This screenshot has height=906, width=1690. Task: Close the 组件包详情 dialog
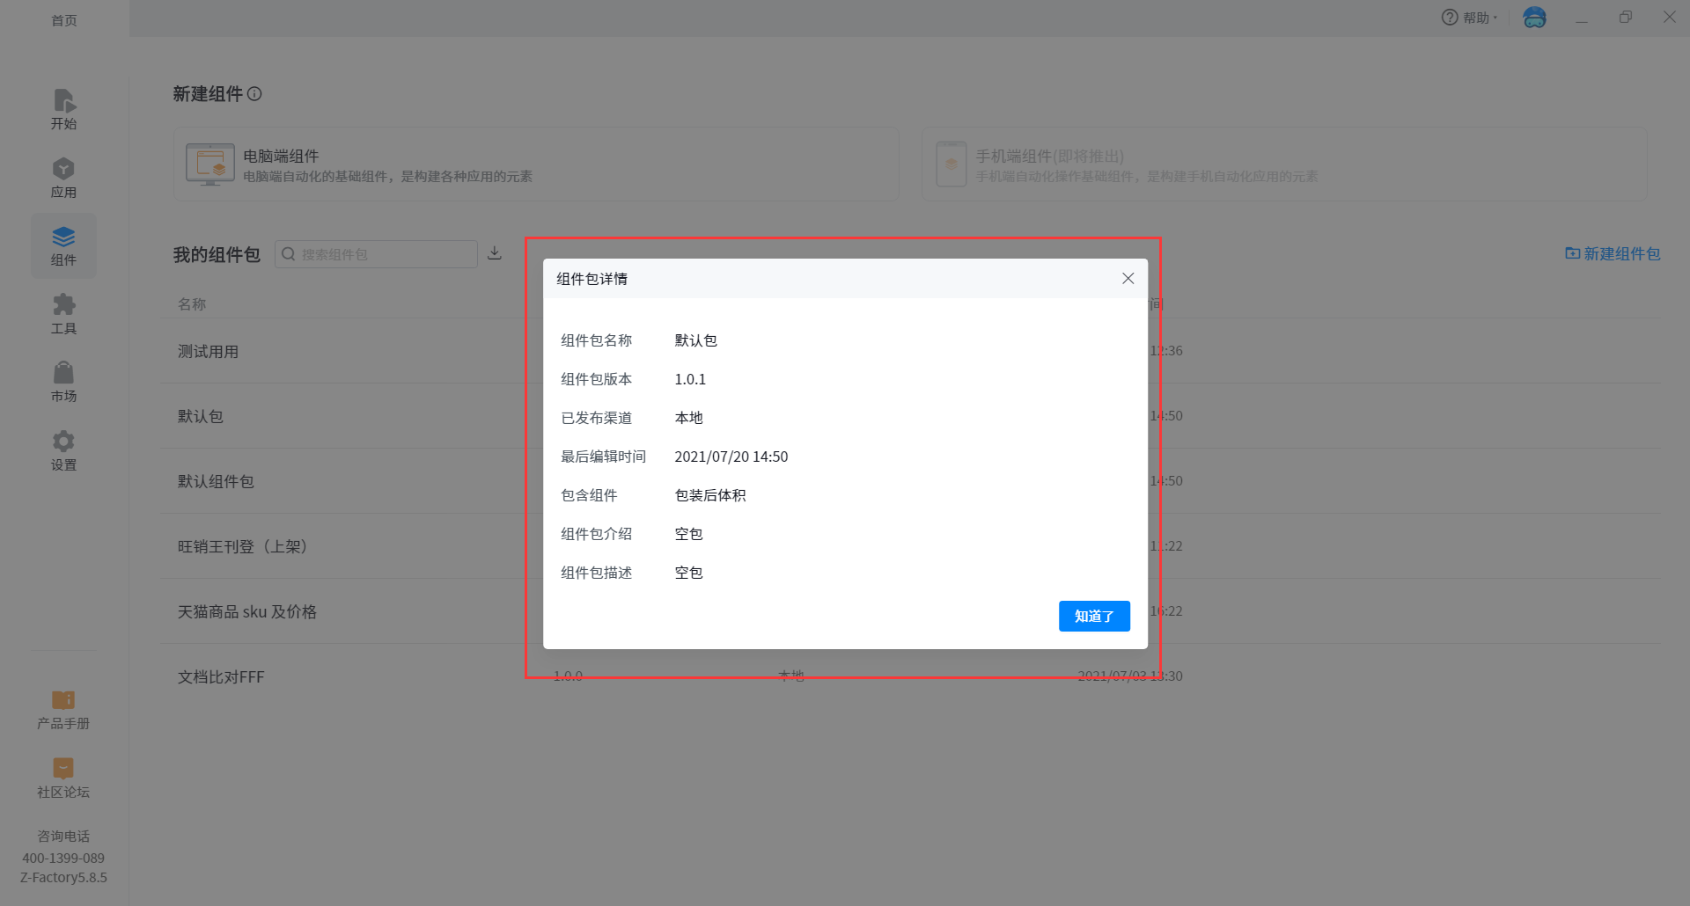[1128, 279]
